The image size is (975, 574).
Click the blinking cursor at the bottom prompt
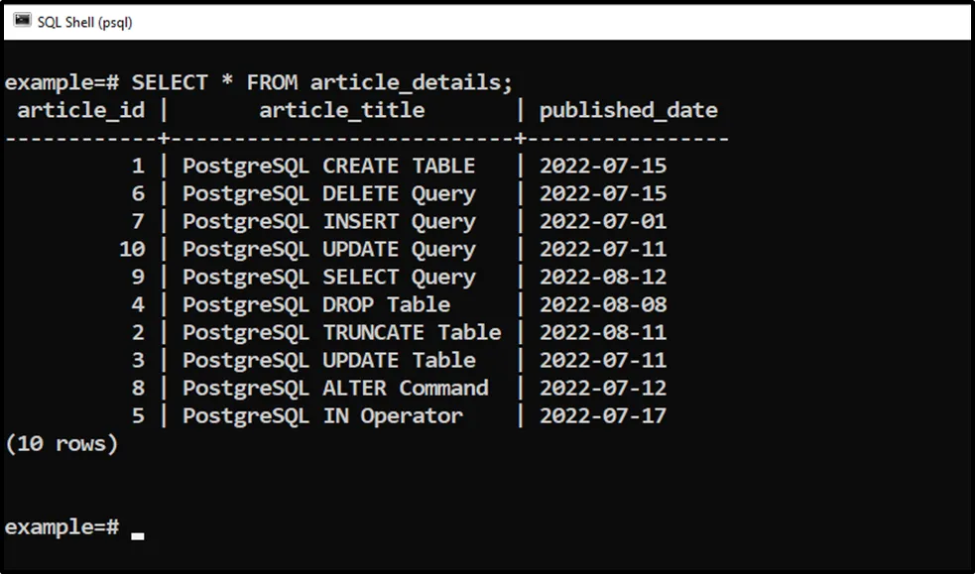[x=138, y=534]
